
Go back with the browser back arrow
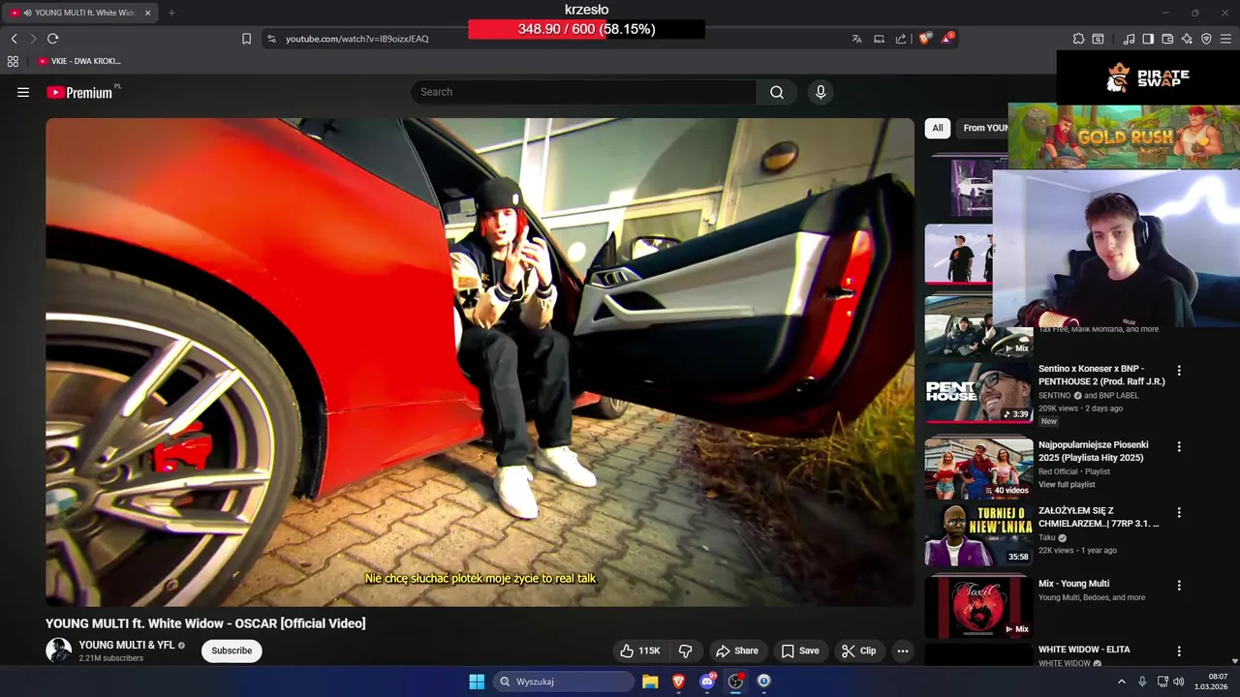click(14, 39)
